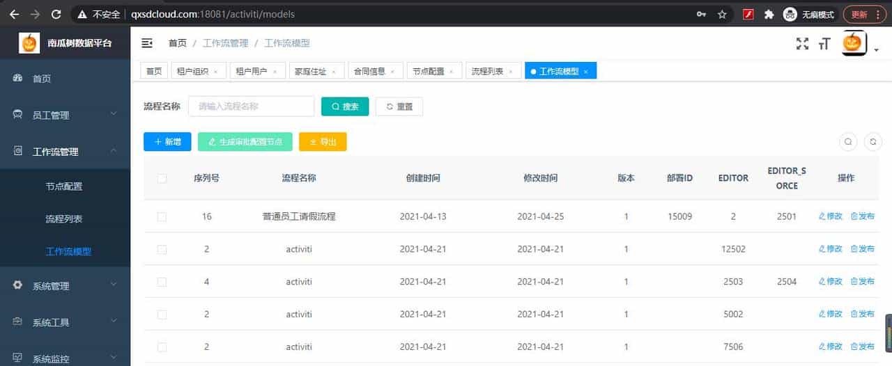
Task: Close the 租户组织 tab
Action: point(215,71)
